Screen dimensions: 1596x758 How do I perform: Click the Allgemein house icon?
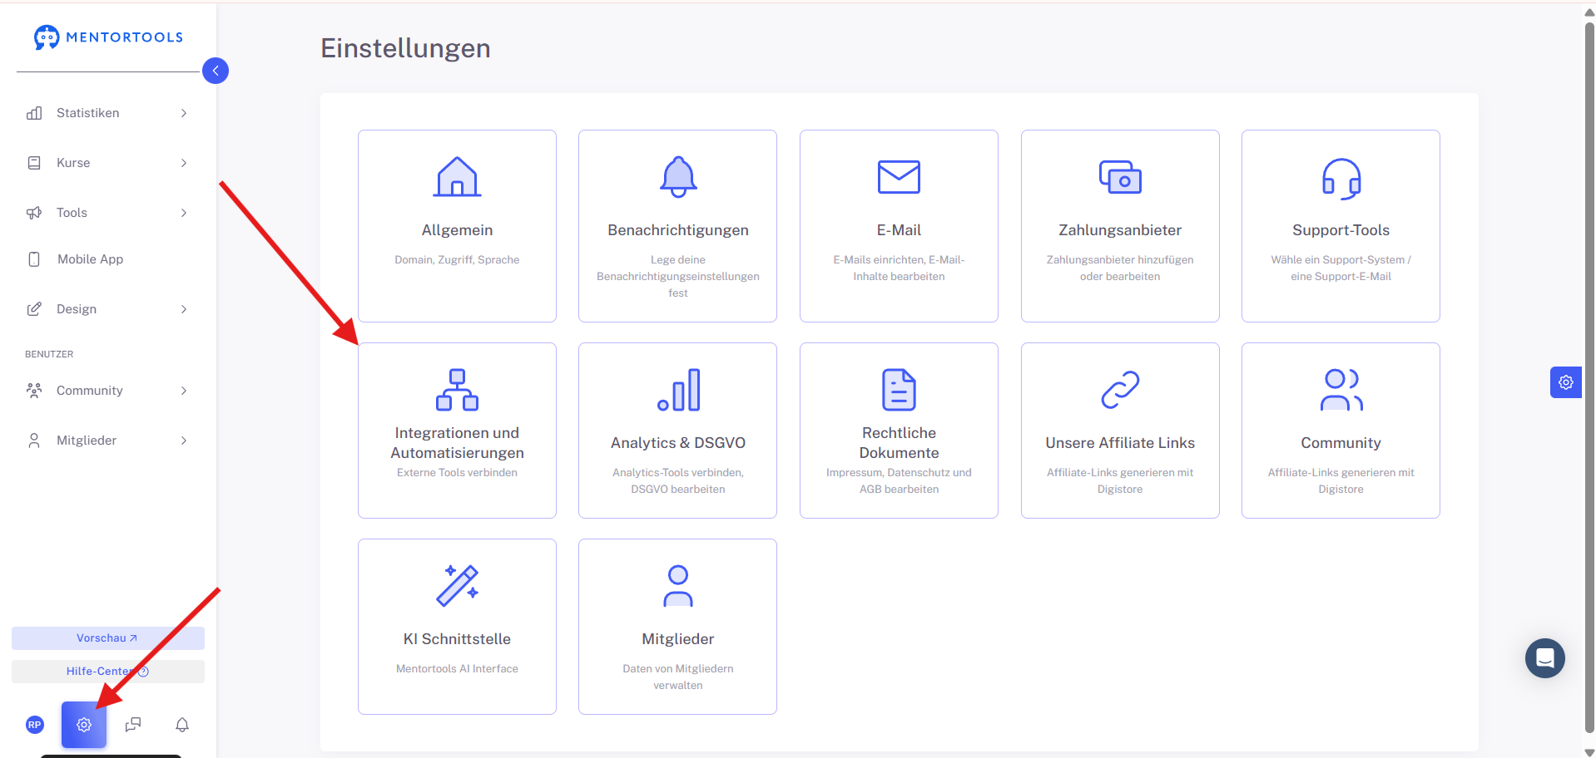coord(457,176)
